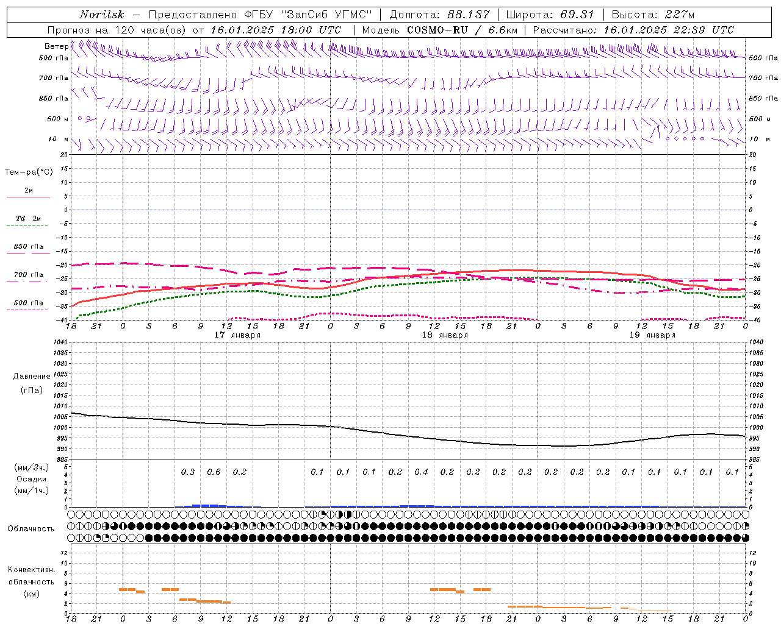
Task: Click the 18 января date label
Action: click(x=445, y=335)
